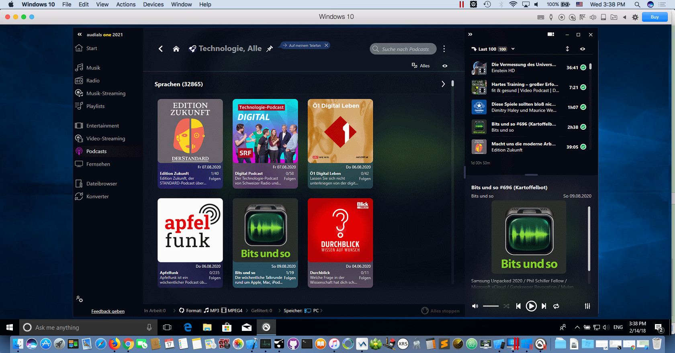Open the View menu
675x353 pixels.
[x=102, y=4]
